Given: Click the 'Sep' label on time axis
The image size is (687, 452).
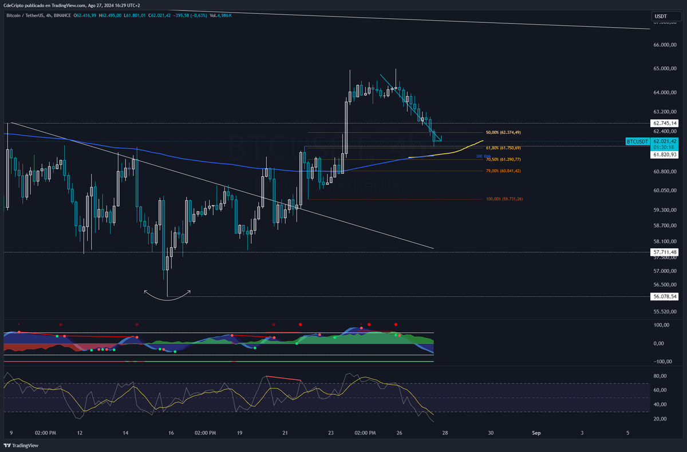Looking at the screenshot, I should (536, 433).
